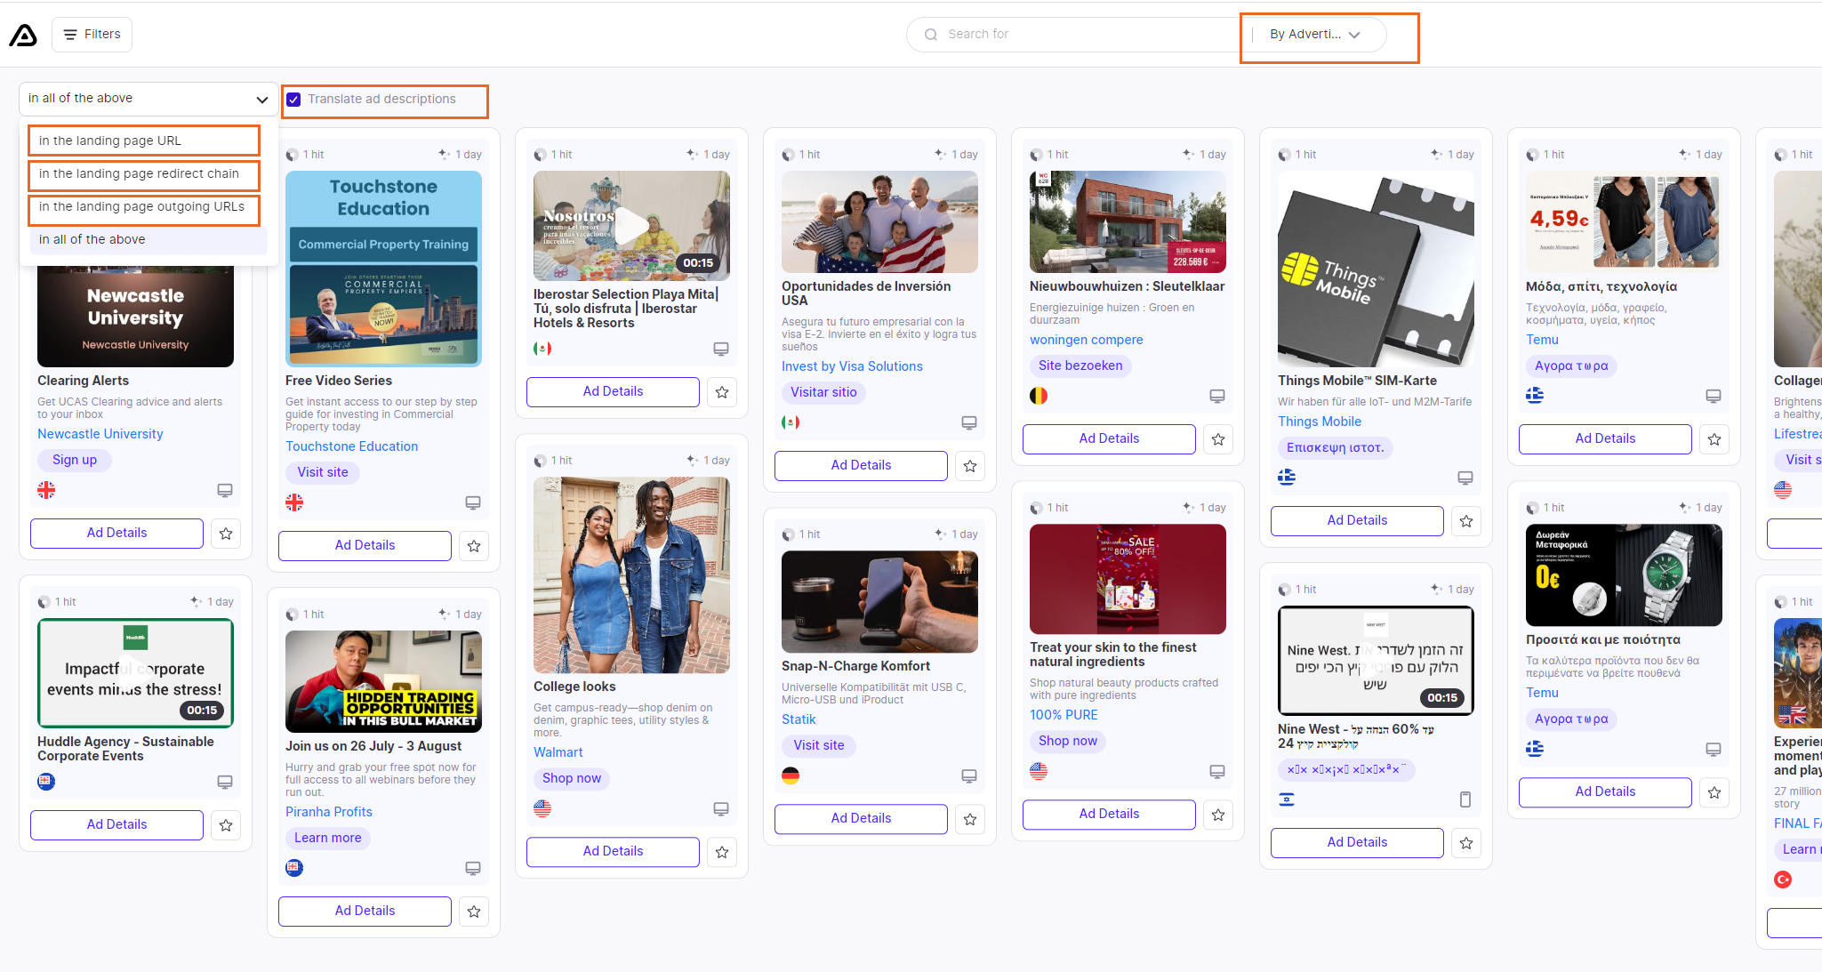Click the Greece flag on Things Mobile ad

pyautogui.click(x=1287, y=478)
